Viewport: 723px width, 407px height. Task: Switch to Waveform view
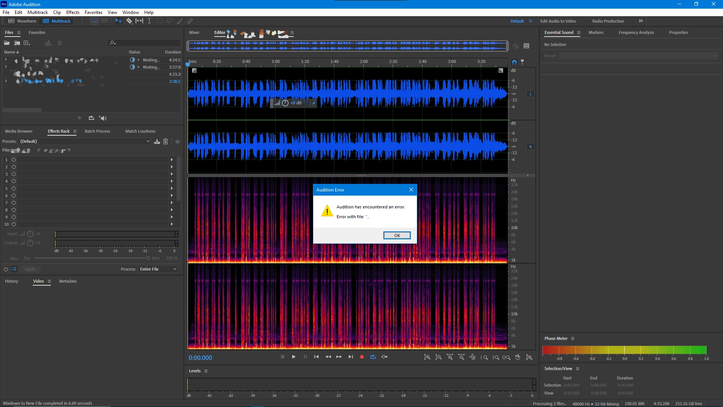coord(22,21)
